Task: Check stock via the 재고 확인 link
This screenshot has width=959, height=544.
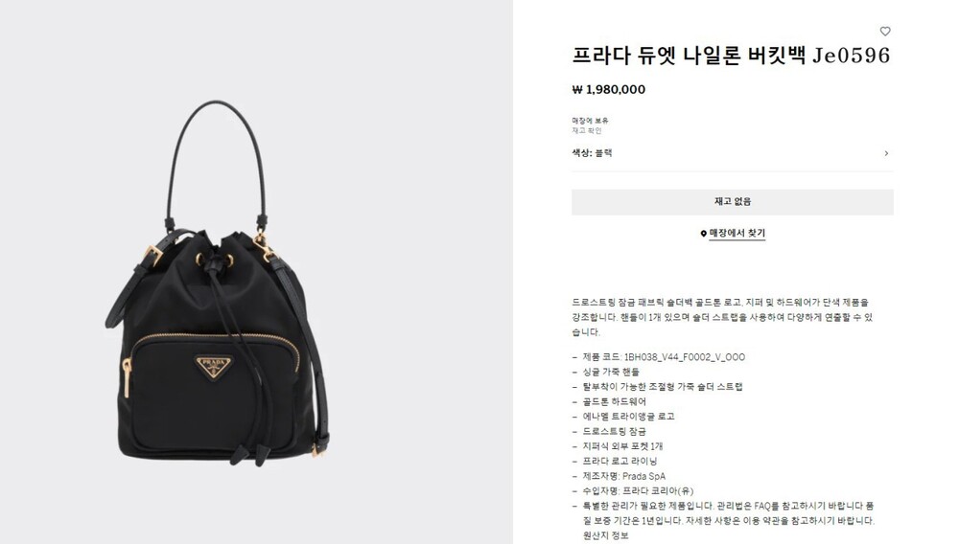Action: pyautogui.click(x=587, y=130)
